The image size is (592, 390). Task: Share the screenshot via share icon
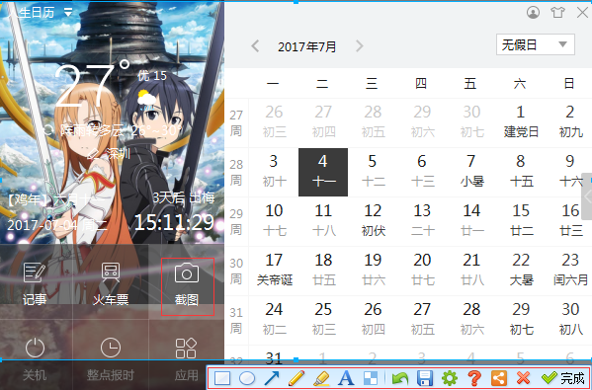(499, 378)
